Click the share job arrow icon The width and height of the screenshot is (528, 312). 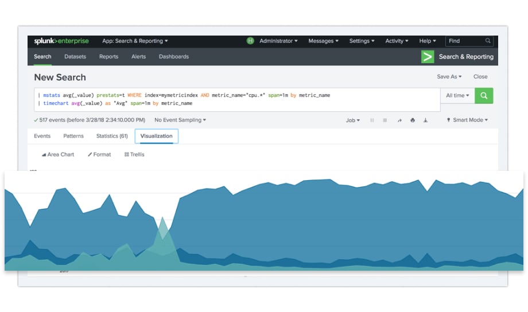pos(399,120)
